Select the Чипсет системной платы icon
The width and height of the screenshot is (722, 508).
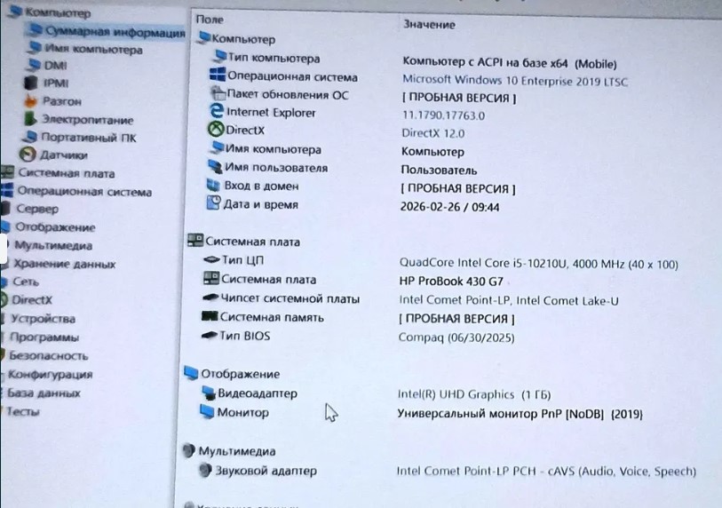210,298
